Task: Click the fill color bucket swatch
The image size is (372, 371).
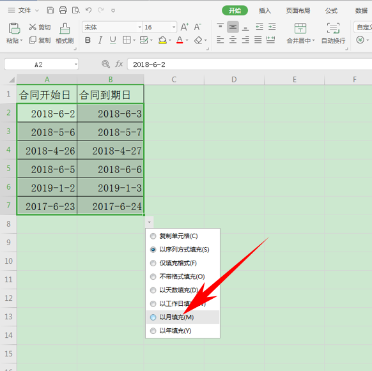Action: (x=162, y=40)
